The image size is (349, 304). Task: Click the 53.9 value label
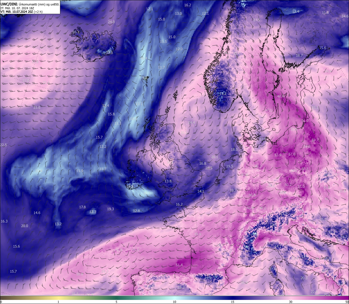coord(278,155)
